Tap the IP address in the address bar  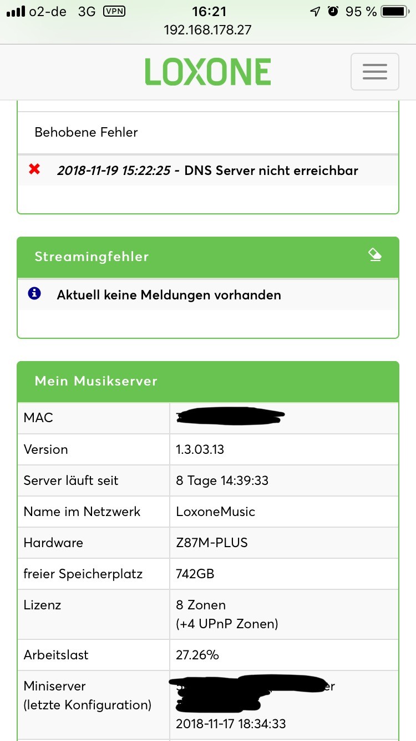pos(208,29)
